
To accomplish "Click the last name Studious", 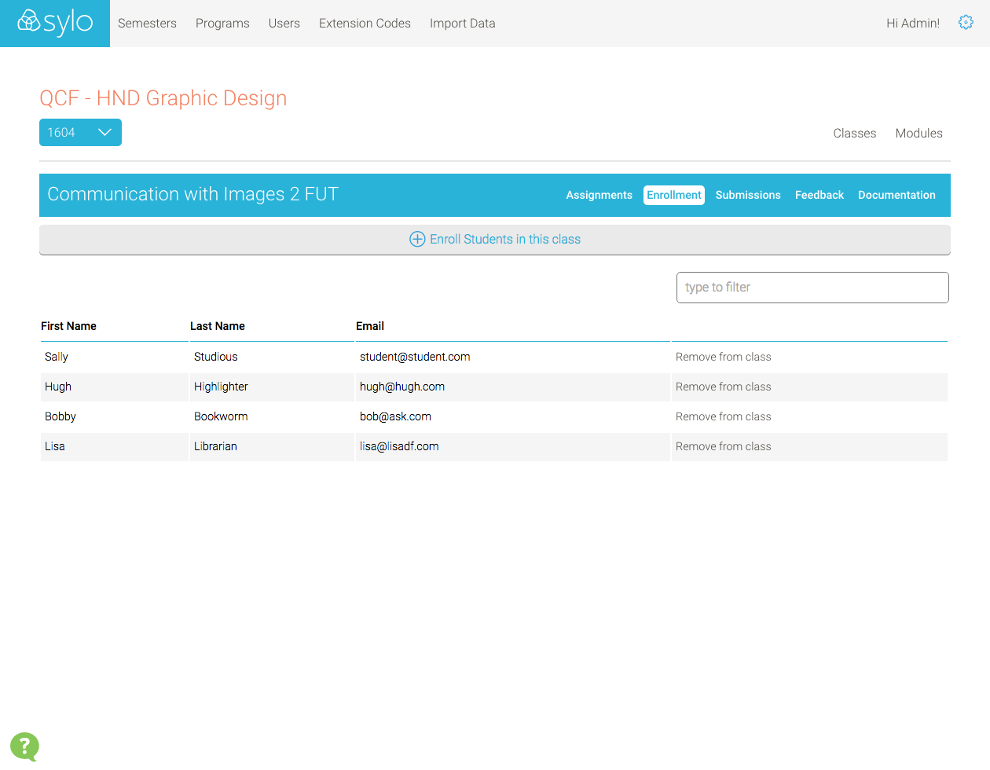I will tap(215, 357).
